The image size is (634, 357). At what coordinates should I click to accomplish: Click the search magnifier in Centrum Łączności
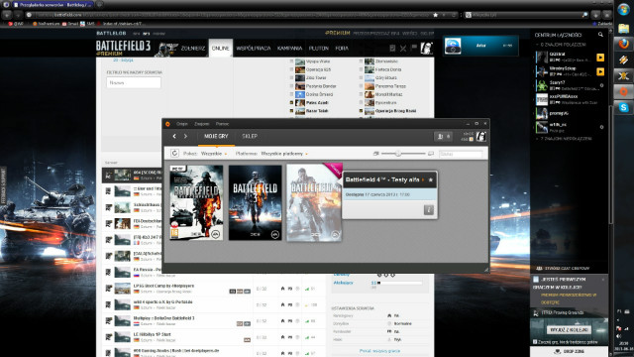coord(600,35)
